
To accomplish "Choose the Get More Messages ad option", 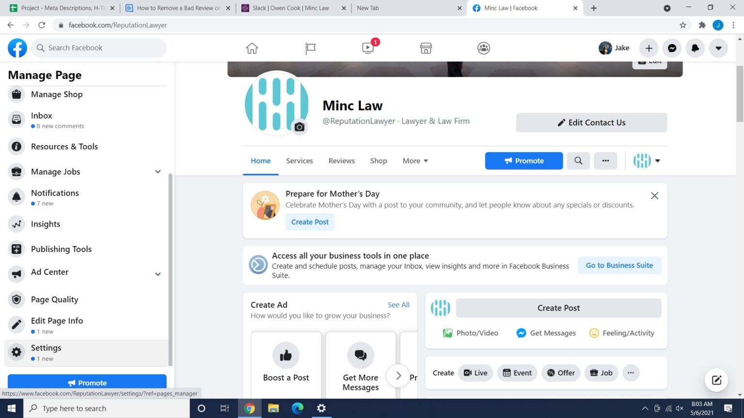I will point(360,365).
